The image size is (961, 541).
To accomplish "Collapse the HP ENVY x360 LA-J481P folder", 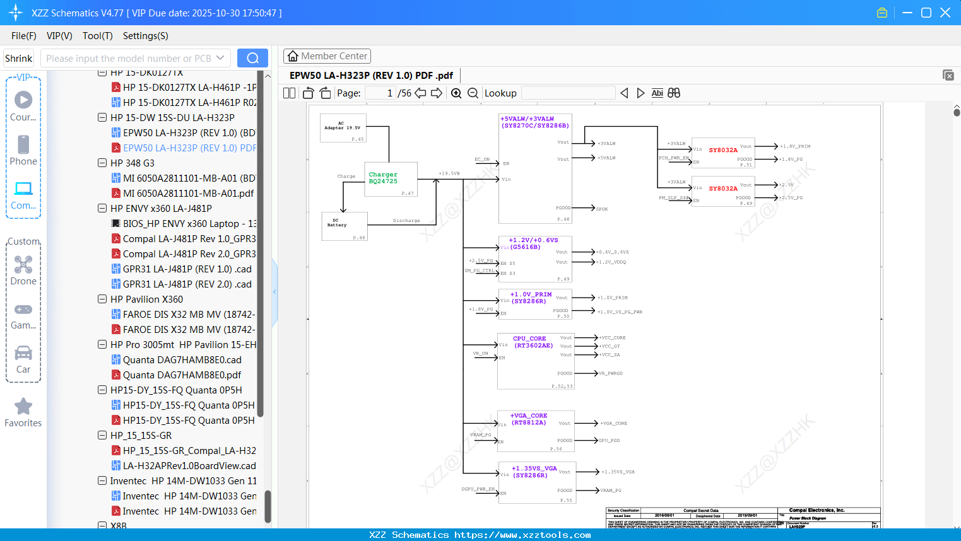I will 102,208.
